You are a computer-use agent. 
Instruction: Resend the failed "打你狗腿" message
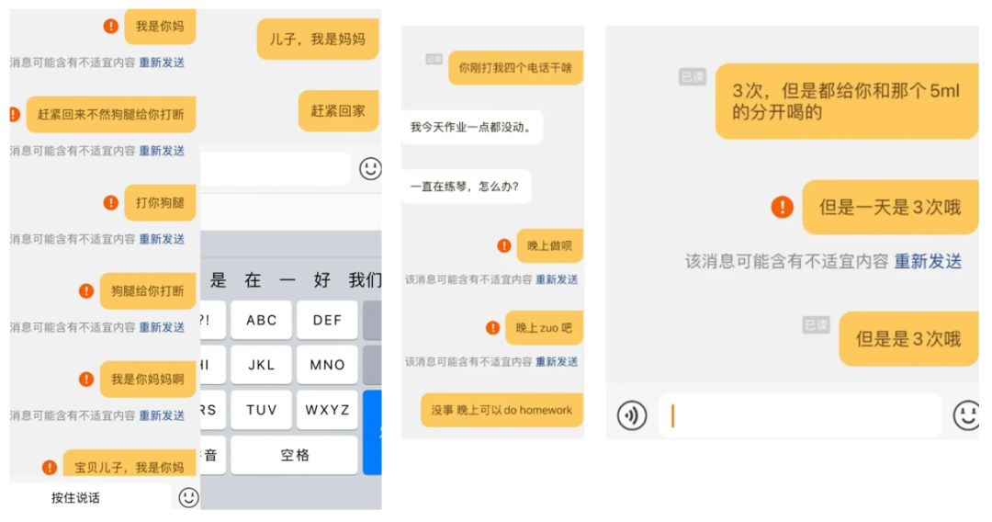click(162, 239)
